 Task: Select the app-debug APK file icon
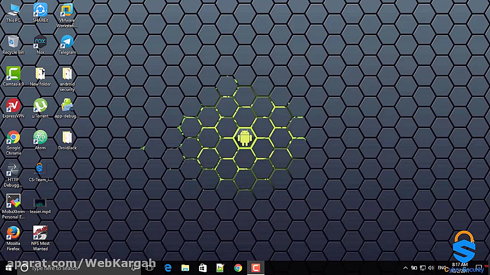[67, 109]
